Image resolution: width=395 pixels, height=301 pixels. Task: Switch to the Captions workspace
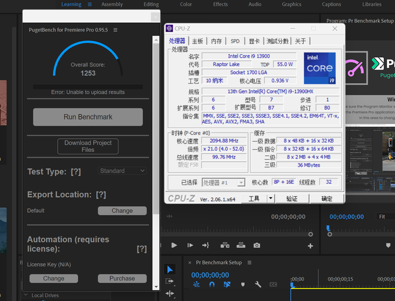click(x=331, y=4)
